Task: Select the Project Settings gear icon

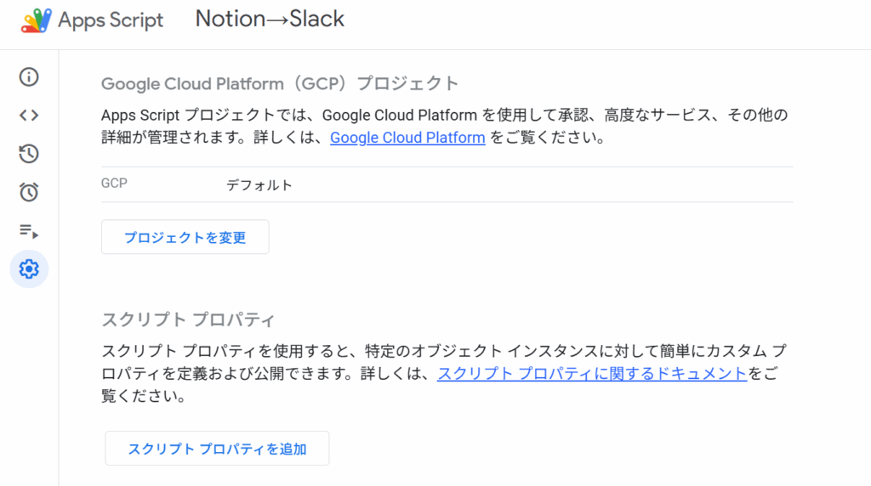Action: [29, 269]
